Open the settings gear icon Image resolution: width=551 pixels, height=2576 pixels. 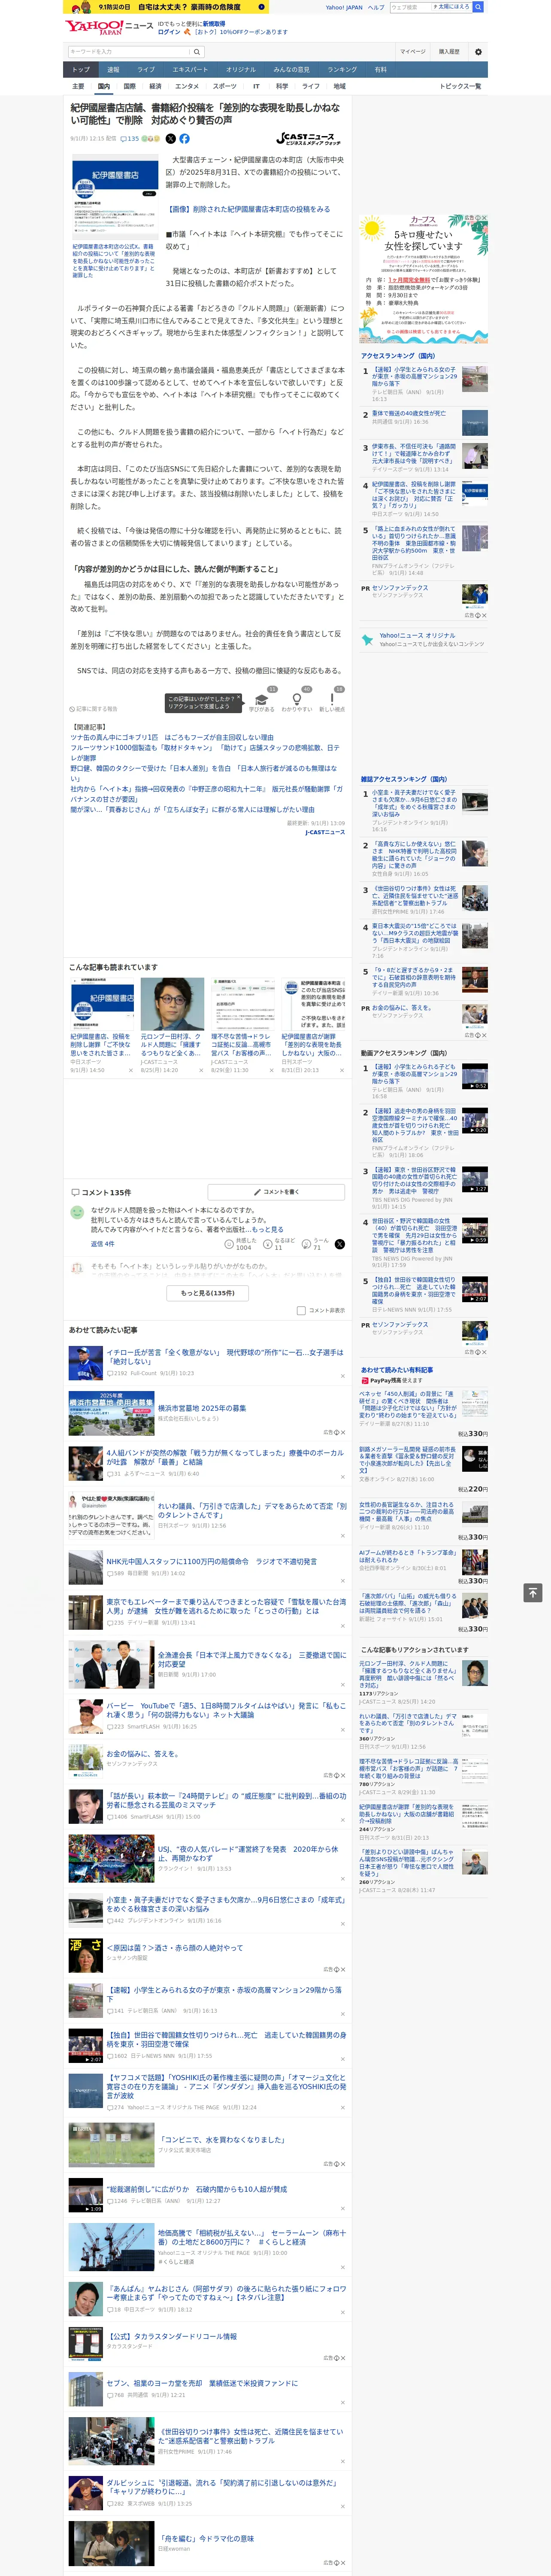pos(478,52)
